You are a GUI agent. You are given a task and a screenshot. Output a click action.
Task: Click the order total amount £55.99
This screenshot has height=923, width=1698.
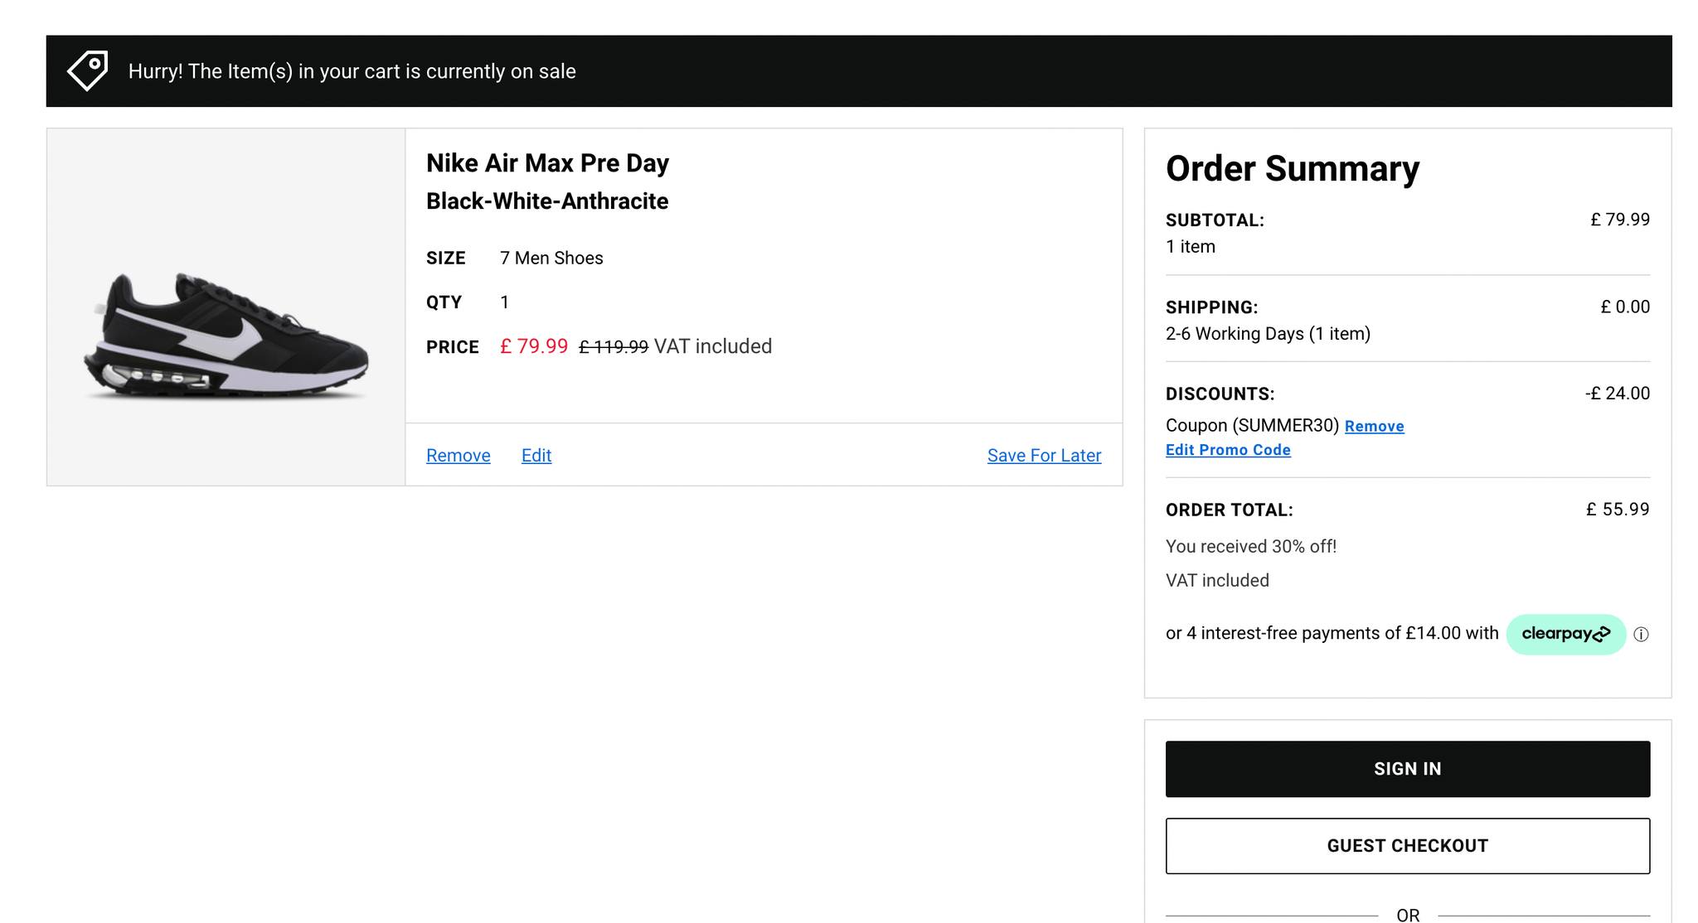click(x=1617, y=510)
